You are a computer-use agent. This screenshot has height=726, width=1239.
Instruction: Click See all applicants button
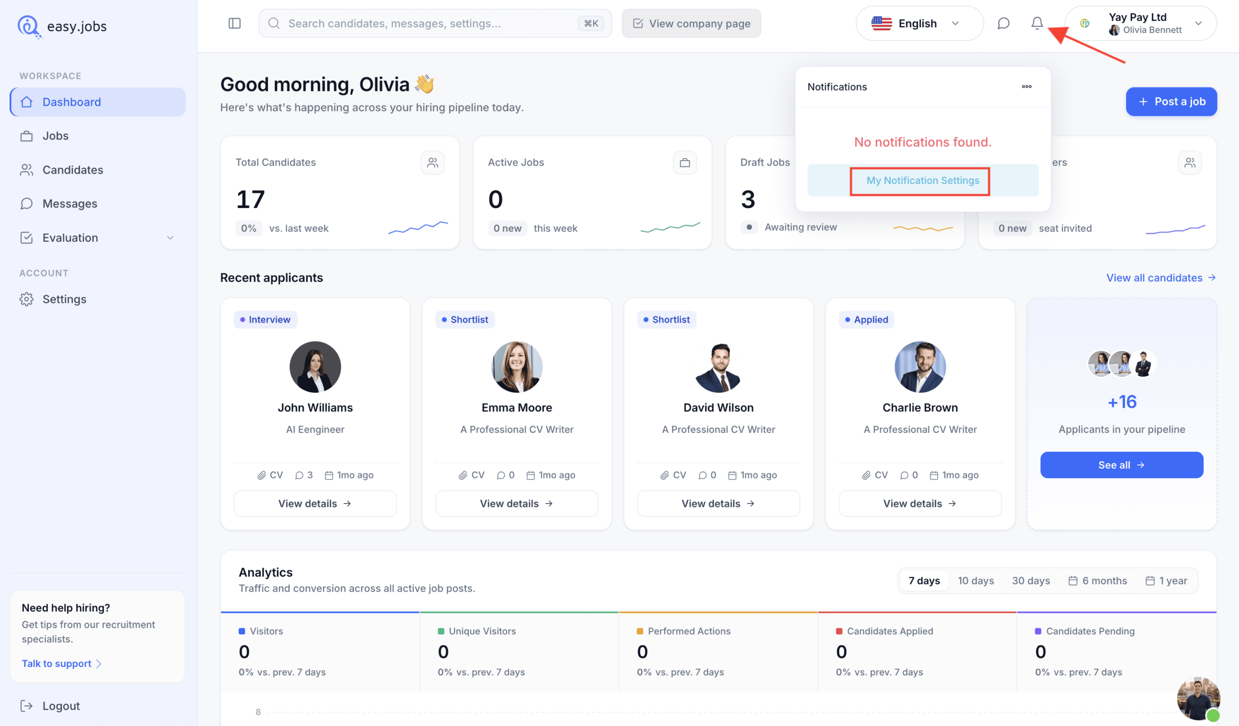click(x=1121, y=465)
